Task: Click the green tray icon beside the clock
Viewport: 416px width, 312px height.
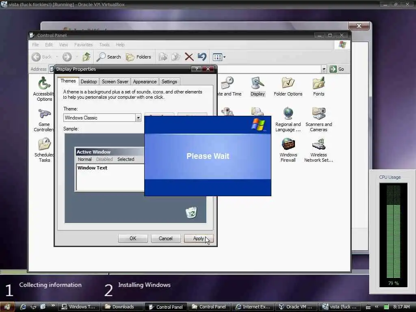Action: coord(386,307)
